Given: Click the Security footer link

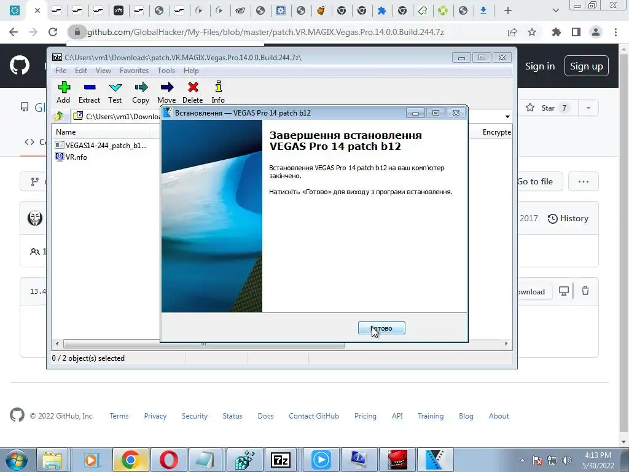Looking at the screenshot, I should click(x=195, y=416).
